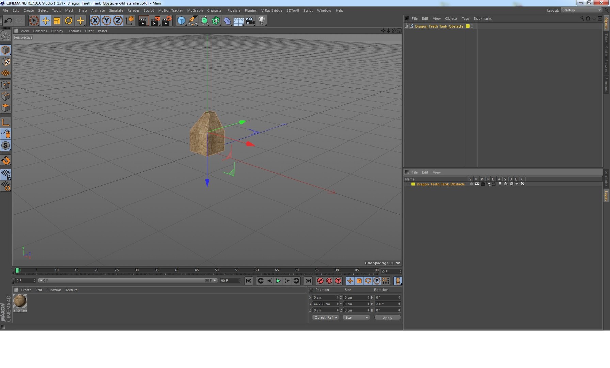Image resolution: width=610 pixels, height=368 pixels.
Task: Open the Size mode dropdown
Action: tap(356, 317)
